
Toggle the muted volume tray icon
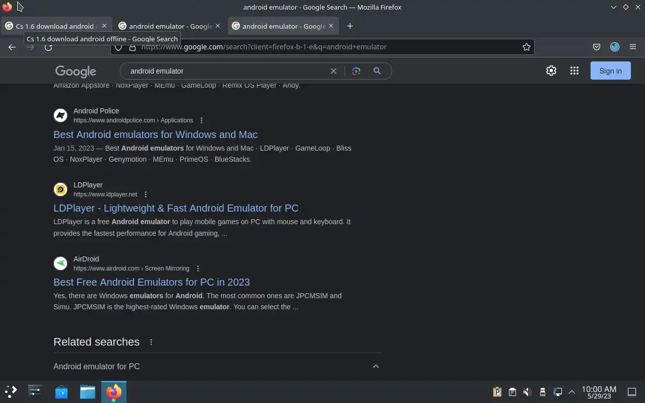[527, 391]
